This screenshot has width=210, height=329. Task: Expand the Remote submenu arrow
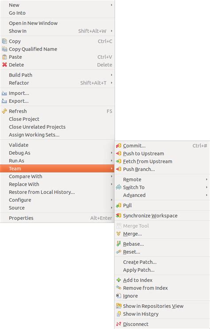point(206,180)
